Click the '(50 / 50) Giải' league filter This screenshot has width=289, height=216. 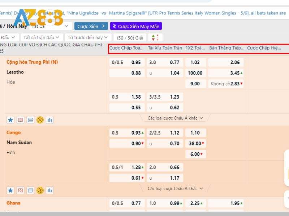pos(130,37)
